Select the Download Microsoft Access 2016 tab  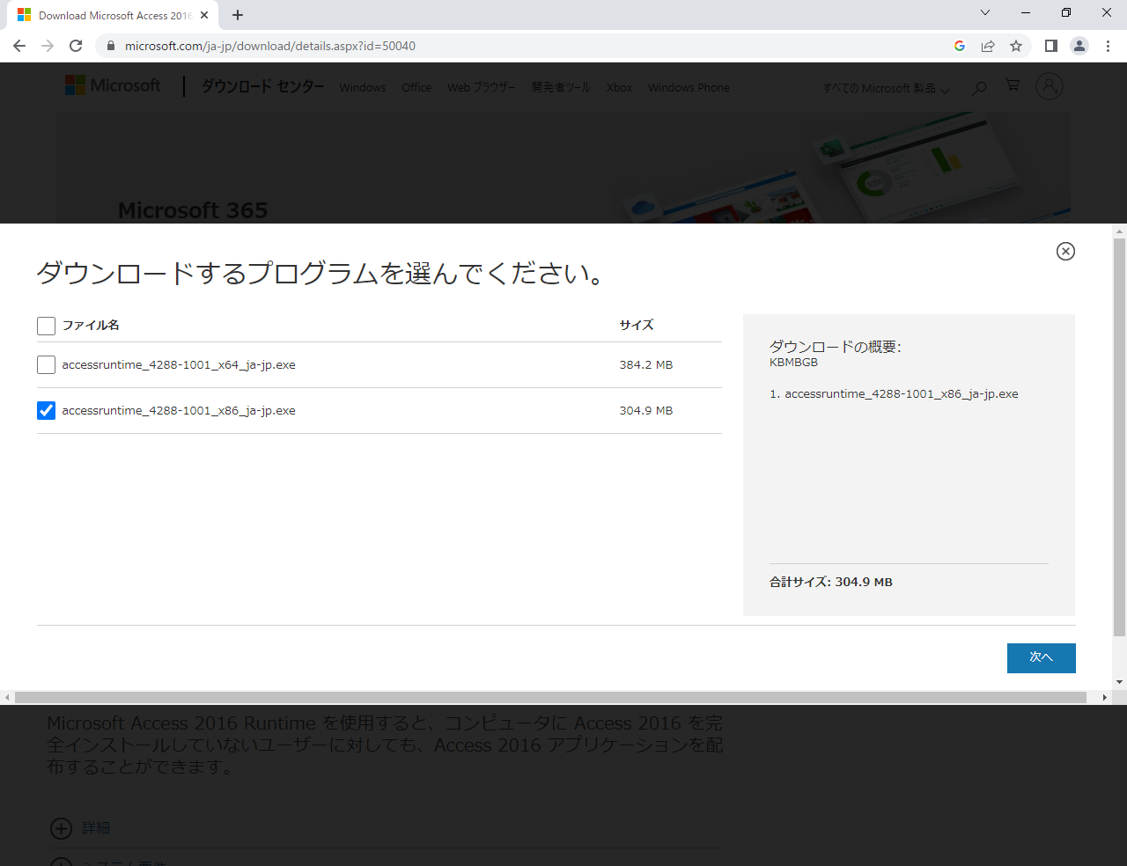tap(112, 15)
